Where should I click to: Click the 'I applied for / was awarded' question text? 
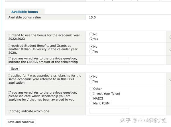click(45, 79)
